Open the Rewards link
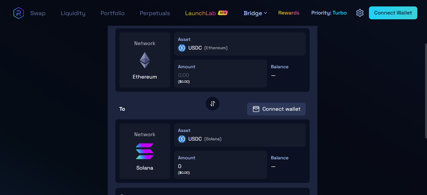 click(289, 13)
